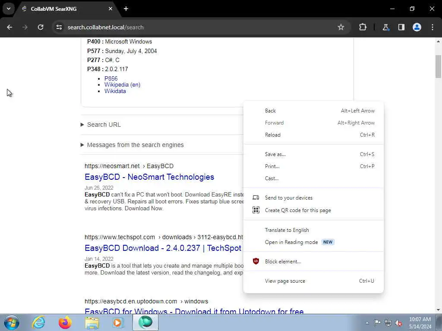Image resolution: width=442 pixels, height=331 pixels.
Task: Click the uBlock Origin shield icon
Action: 256,262
